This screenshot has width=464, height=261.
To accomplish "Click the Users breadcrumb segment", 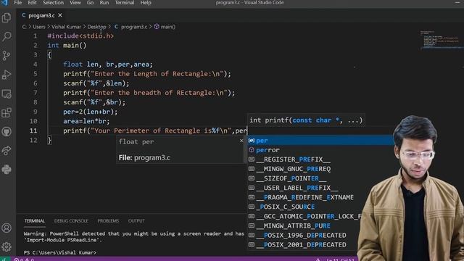I will 39,27.
